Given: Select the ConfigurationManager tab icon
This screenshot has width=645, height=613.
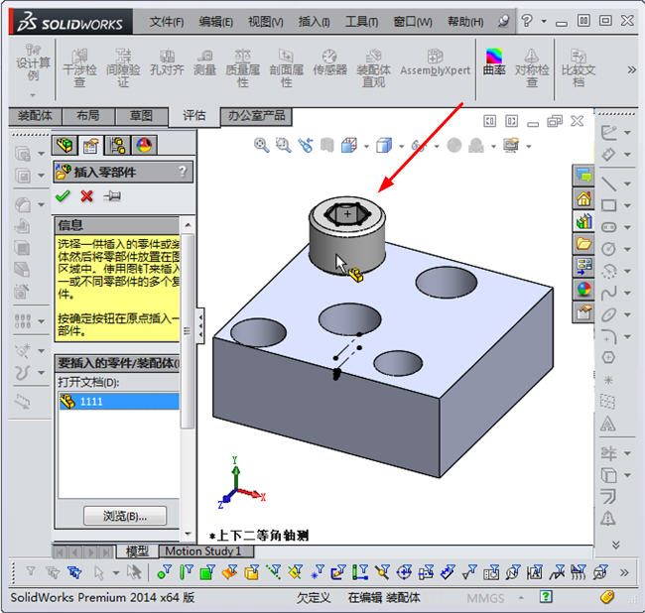Looking at the screenshot, I should click(118, 146).
